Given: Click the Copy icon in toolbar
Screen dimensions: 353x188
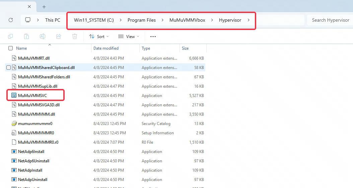Looking at the screenshot, I should coord(10,36).
